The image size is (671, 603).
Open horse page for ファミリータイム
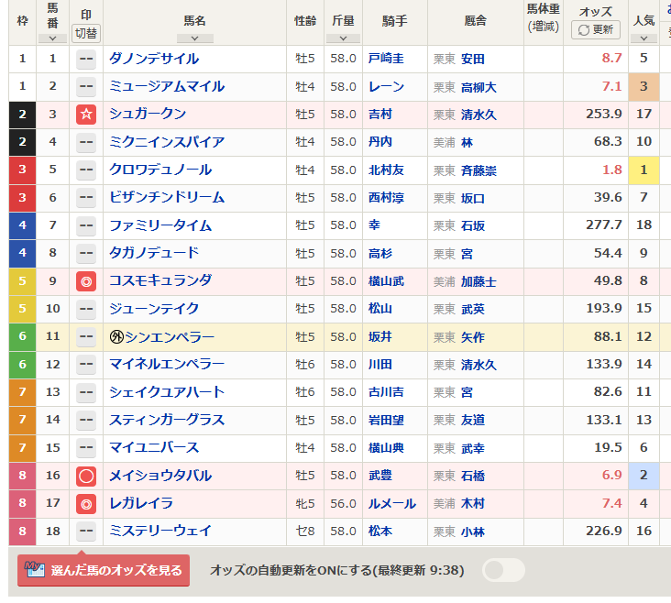160,225
